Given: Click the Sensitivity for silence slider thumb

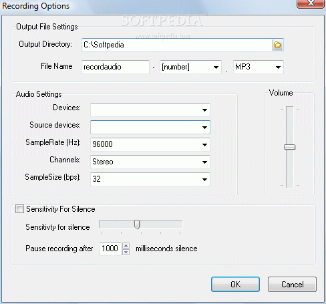Looking at the screenshot, I should (137, 224).
